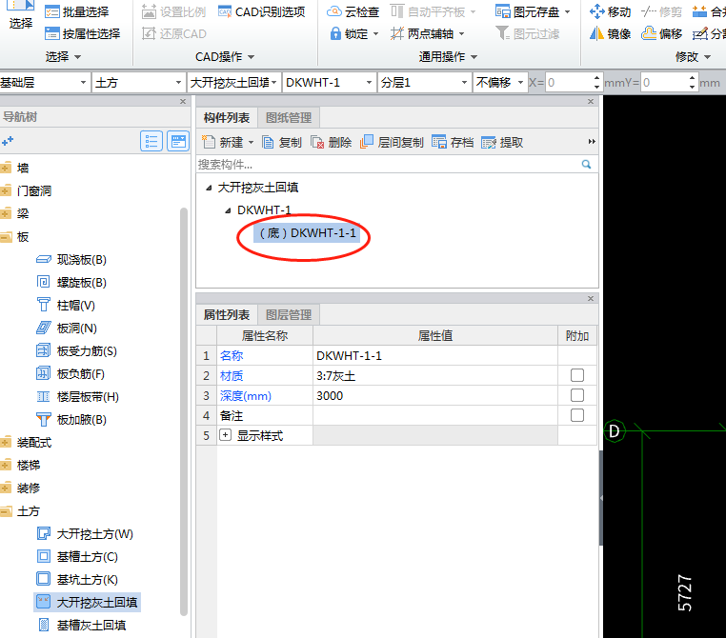Click the 深度(mm) value cell 3000
726x638 pixels.
435,395
